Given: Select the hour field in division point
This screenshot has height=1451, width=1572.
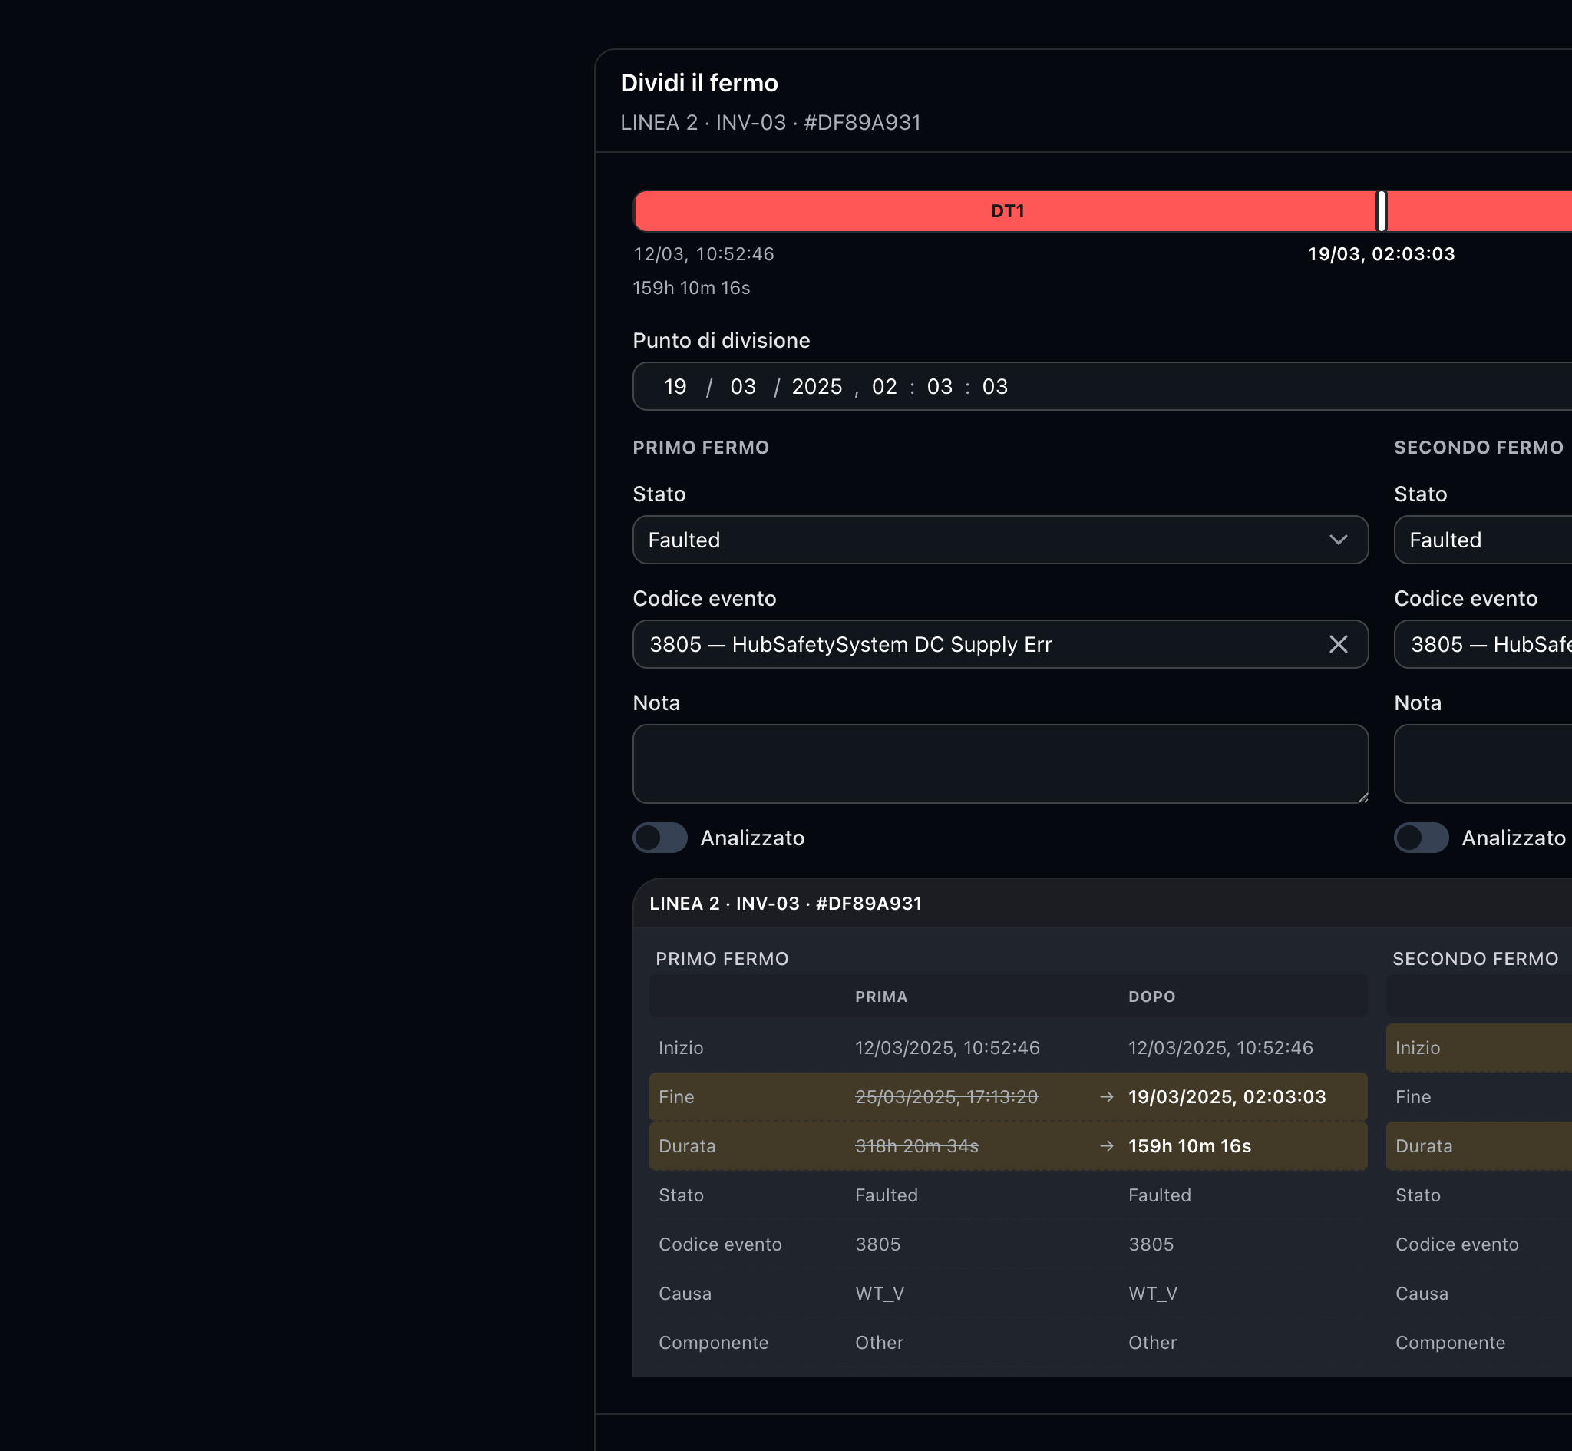Looking at the screenshot, I should point(883,387).
